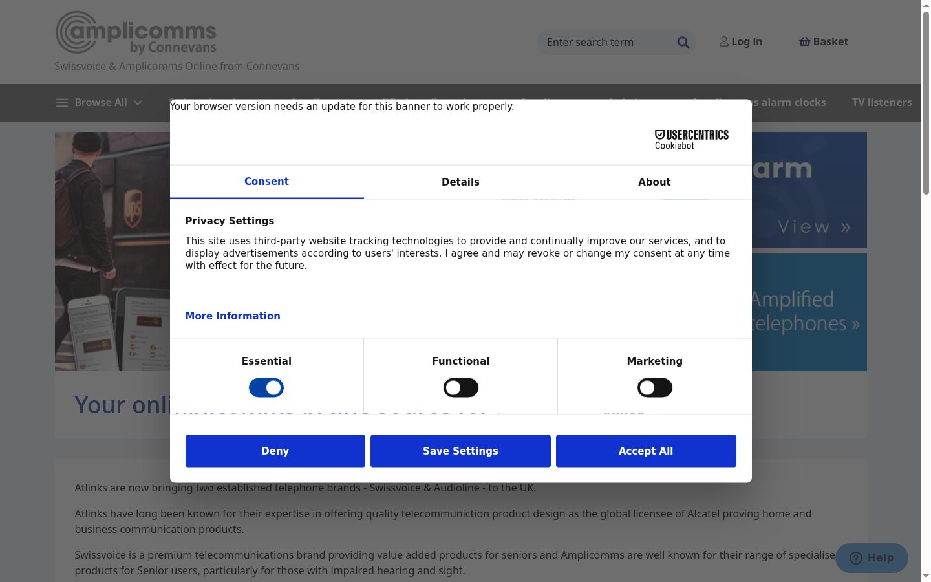Click the Swissvoice & Amplicomms Online tagline
Screen dimensions: 931x582
point(177,67)
